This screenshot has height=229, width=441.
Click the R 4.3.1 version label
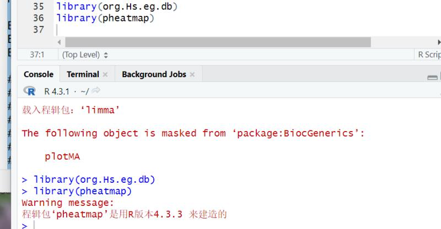[57, 91]
